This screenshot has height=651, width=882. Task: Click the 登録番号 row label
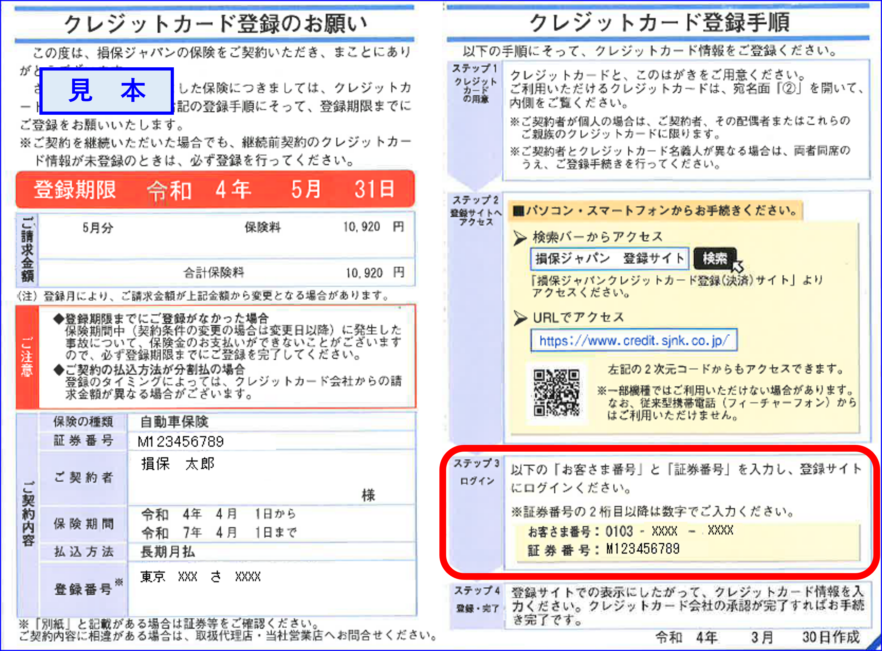click(84, 589)
